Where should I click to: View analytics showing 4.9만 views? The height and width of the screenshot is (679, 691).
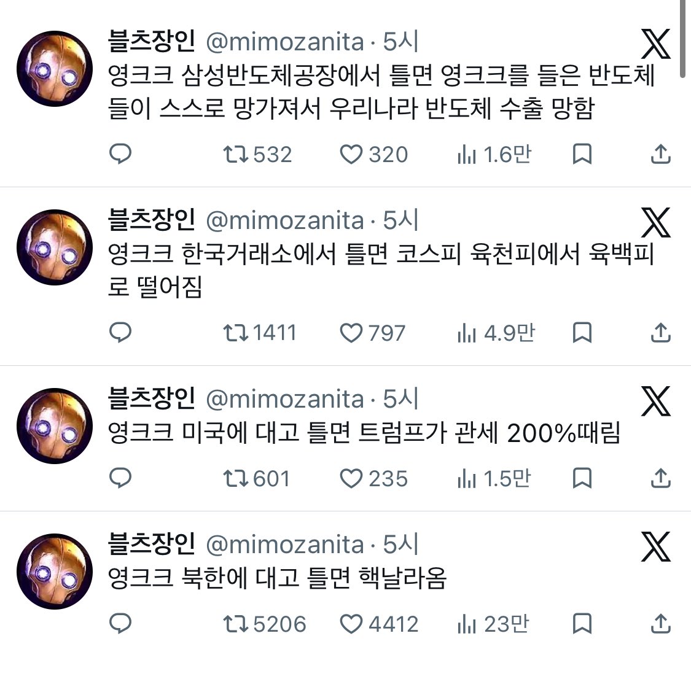tap(496, 333)
